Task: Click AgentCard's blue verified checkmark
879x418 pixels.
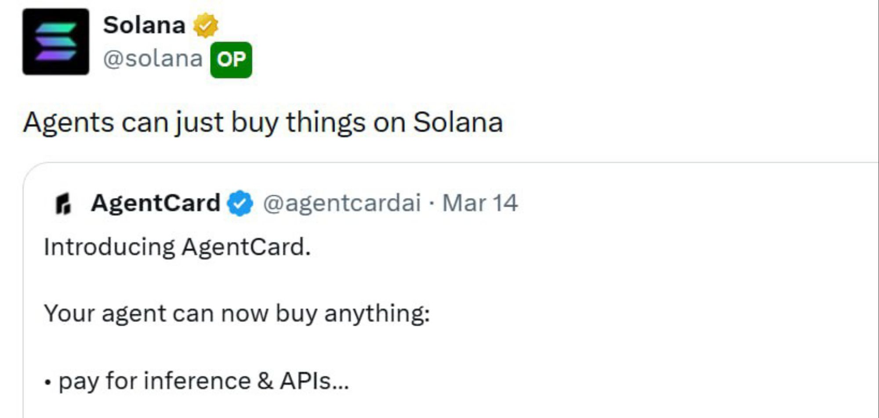Action: pyautogui.click(x=240, y=203)
